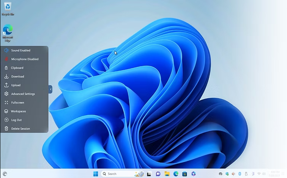Toggle the Sound Enabled option

point(20,50)
